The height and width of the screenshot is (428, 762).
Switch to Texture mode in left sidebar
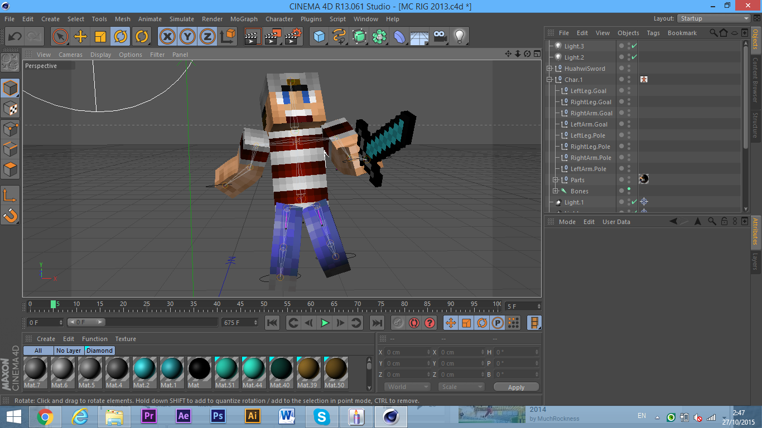(x=10, y=109)
